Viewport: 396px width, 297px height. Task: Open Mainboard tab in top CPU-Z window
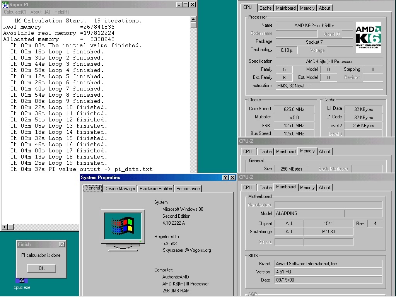tap(286, 8)
